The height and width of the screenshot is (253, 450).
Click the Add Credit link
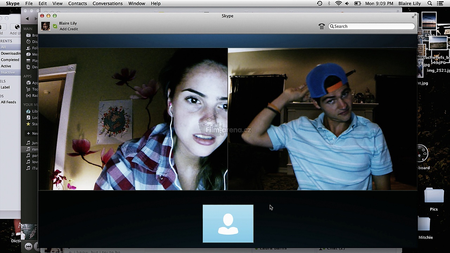click(x=69, y=29)
